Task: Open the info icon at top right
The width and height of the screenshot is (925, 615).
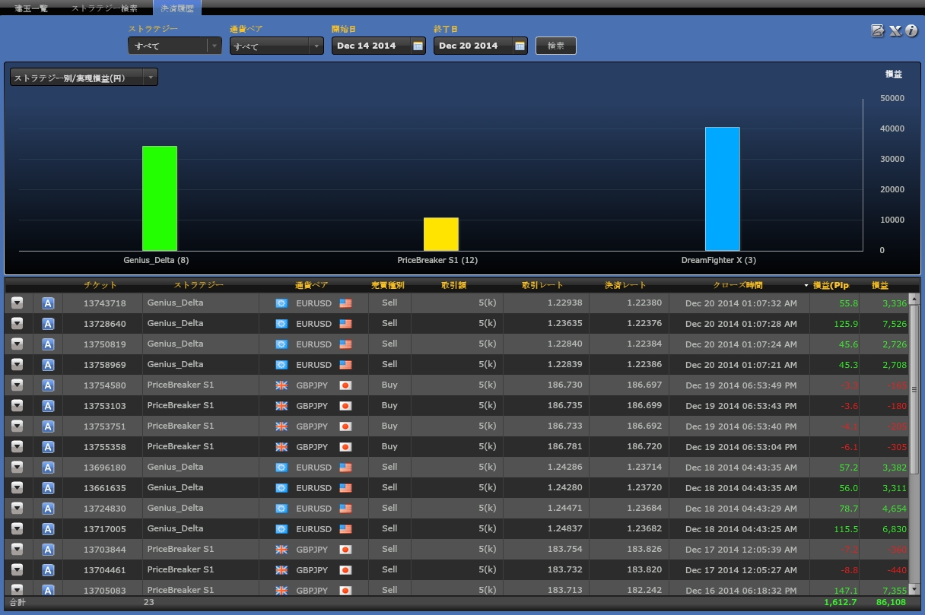Action: point(911,30)
